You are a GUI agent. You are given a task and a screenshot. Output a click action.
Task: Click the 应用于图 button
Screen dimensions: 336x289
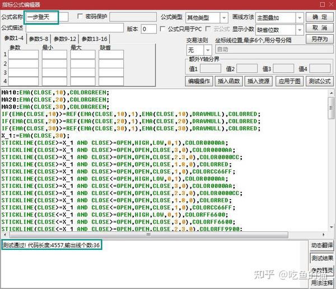(x=290, y=81)
